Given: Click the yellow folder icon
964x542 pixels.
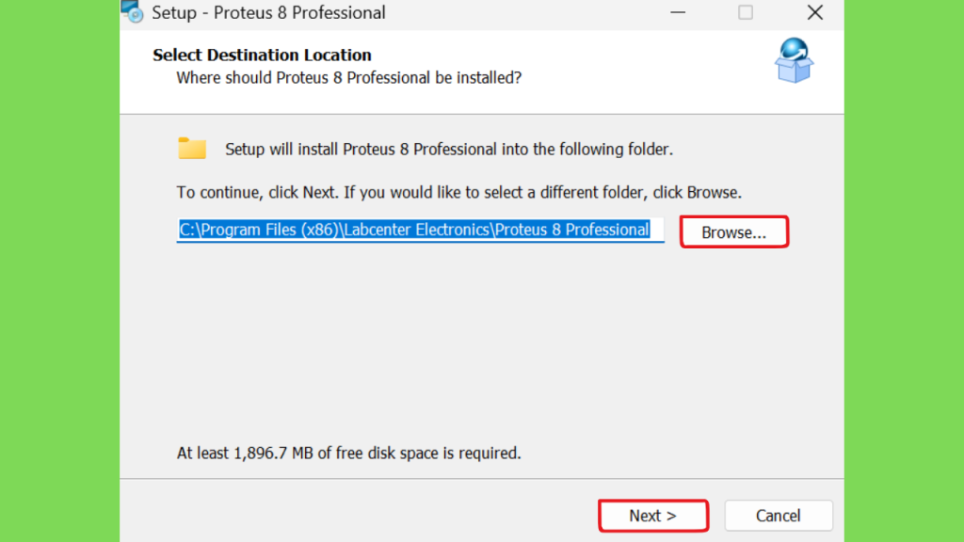Looking at the screenshot, I should point(192,148).
